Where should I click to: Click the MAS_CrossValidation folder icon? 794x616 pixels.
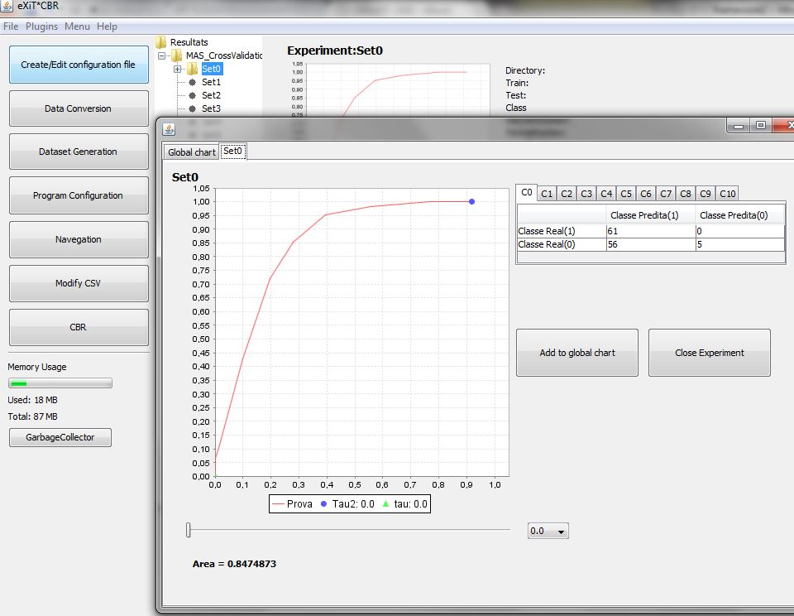(x=177, y=55)
